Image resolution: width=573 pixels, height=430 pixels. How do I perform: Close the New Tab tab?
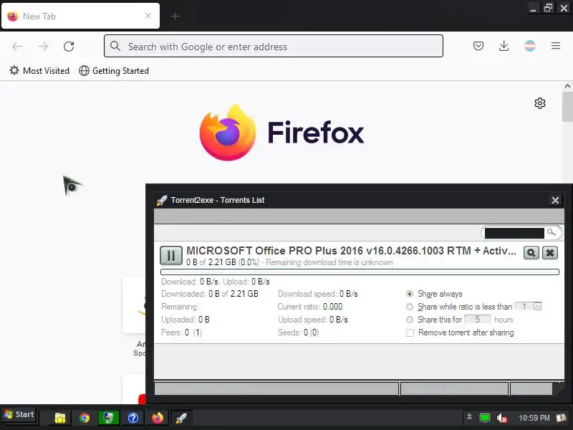pos(148,16)
